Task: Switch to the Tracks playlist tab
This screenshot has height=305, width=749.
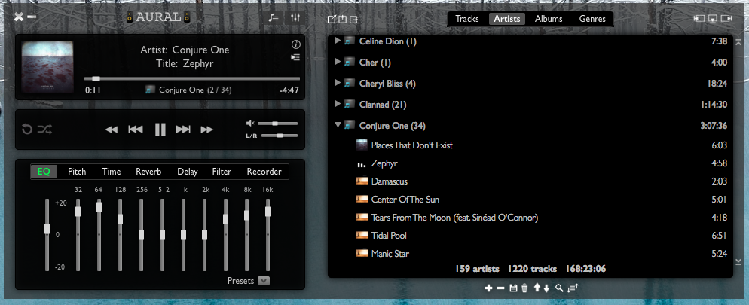Action: pos(467,19)
